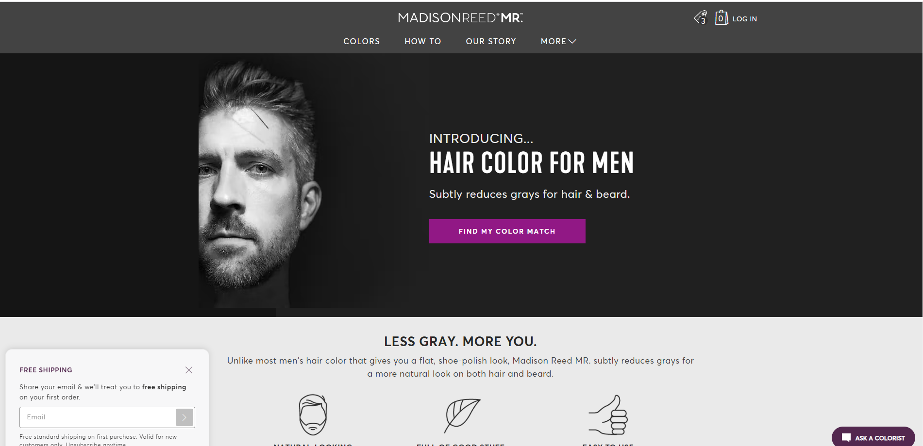Submit email with the arrow button

185,417
